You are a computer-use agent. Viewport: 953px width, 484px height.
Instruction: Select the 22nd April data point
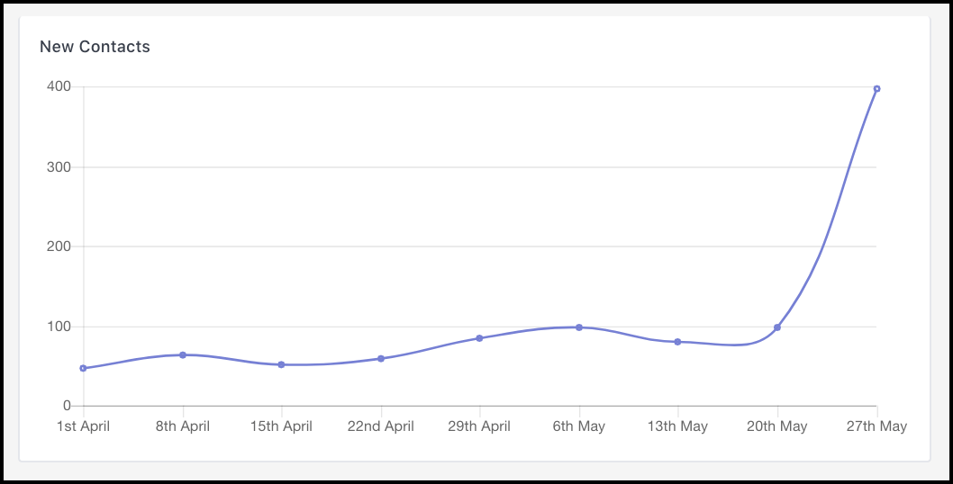point(381,358)
